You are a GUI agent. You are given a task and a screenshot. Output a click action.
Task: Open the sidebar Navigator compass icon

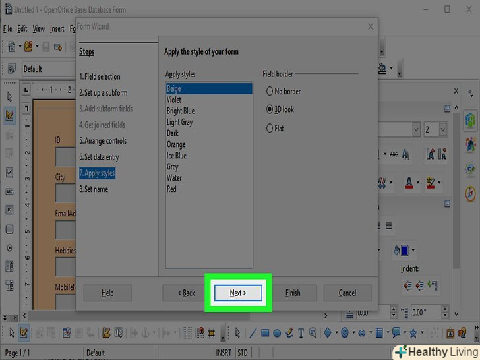[470, 193]
